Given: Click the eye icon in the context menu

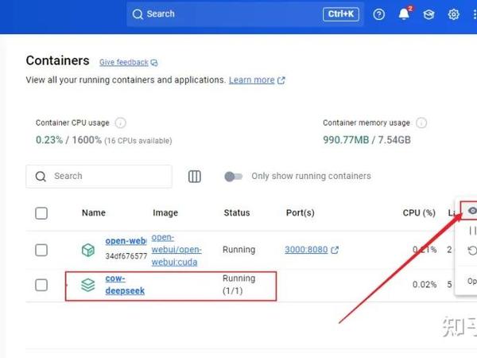Looking at the screenshot, I should (472, 211).
